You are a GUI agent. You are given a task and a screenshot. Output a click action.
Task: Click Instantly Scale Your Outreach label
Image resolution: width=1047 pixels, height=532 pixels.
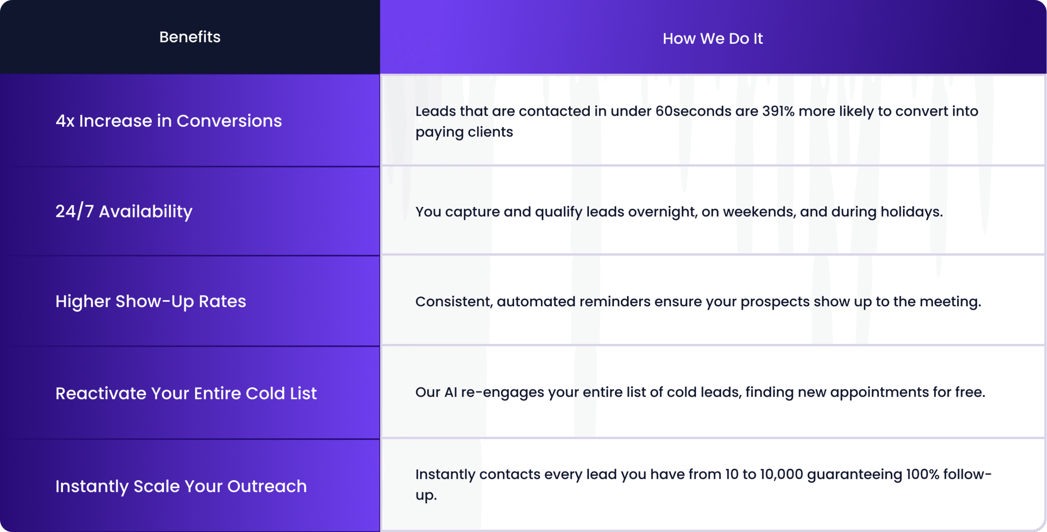coord(181,486)
